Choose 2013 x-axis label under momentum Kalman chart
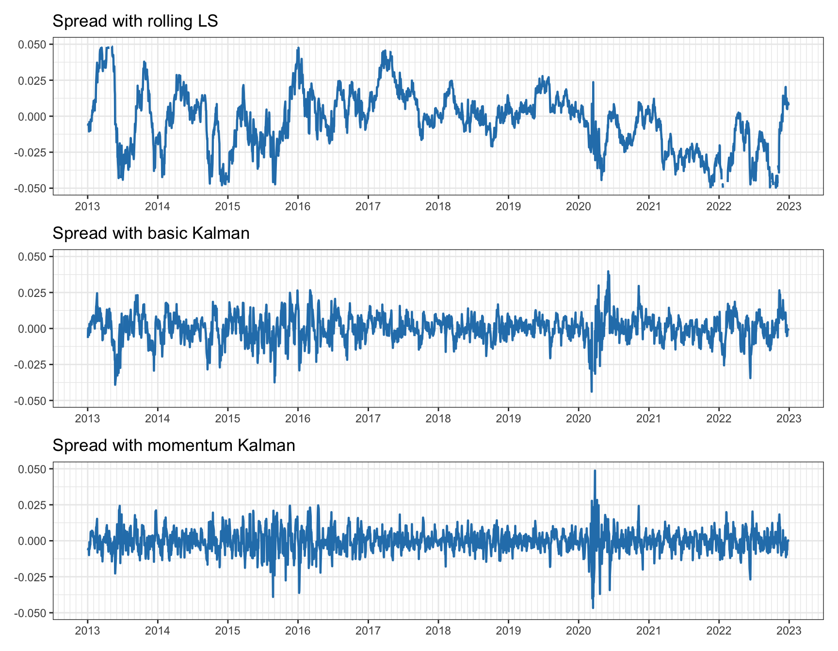The height and width of the screenshot is (651, 838). click(x=87, y=631)
